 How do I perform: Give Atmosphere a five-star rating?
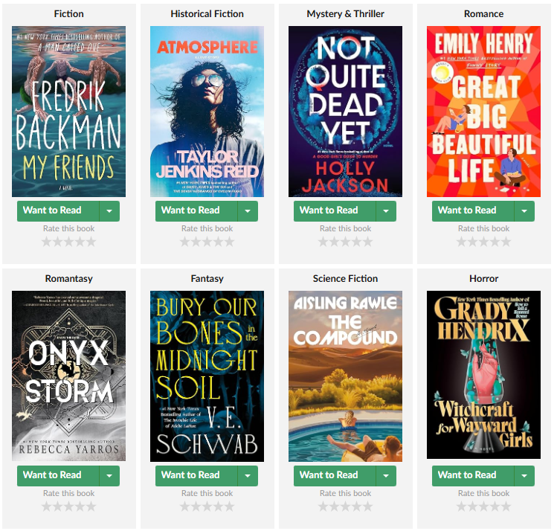click(x=230, y=242)
